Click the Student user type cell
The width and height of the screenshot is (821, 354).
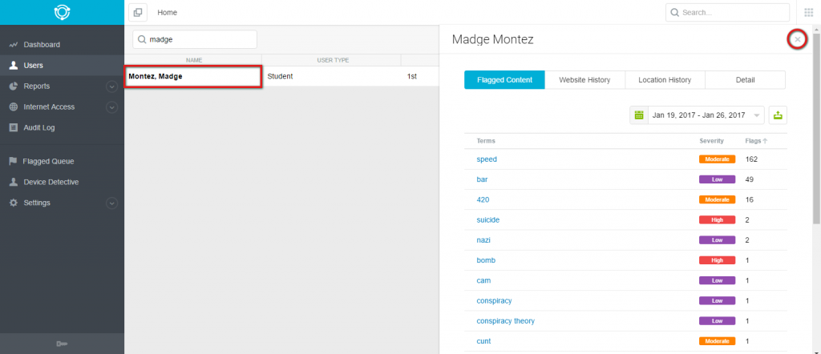280,76
